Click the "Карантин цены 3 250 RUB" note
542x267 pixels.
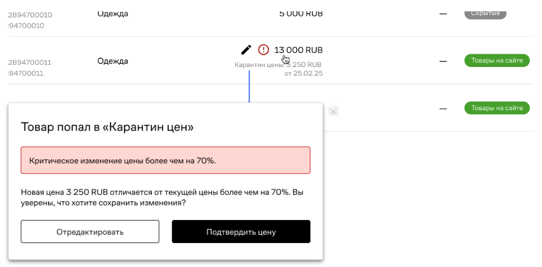point(278,65)
